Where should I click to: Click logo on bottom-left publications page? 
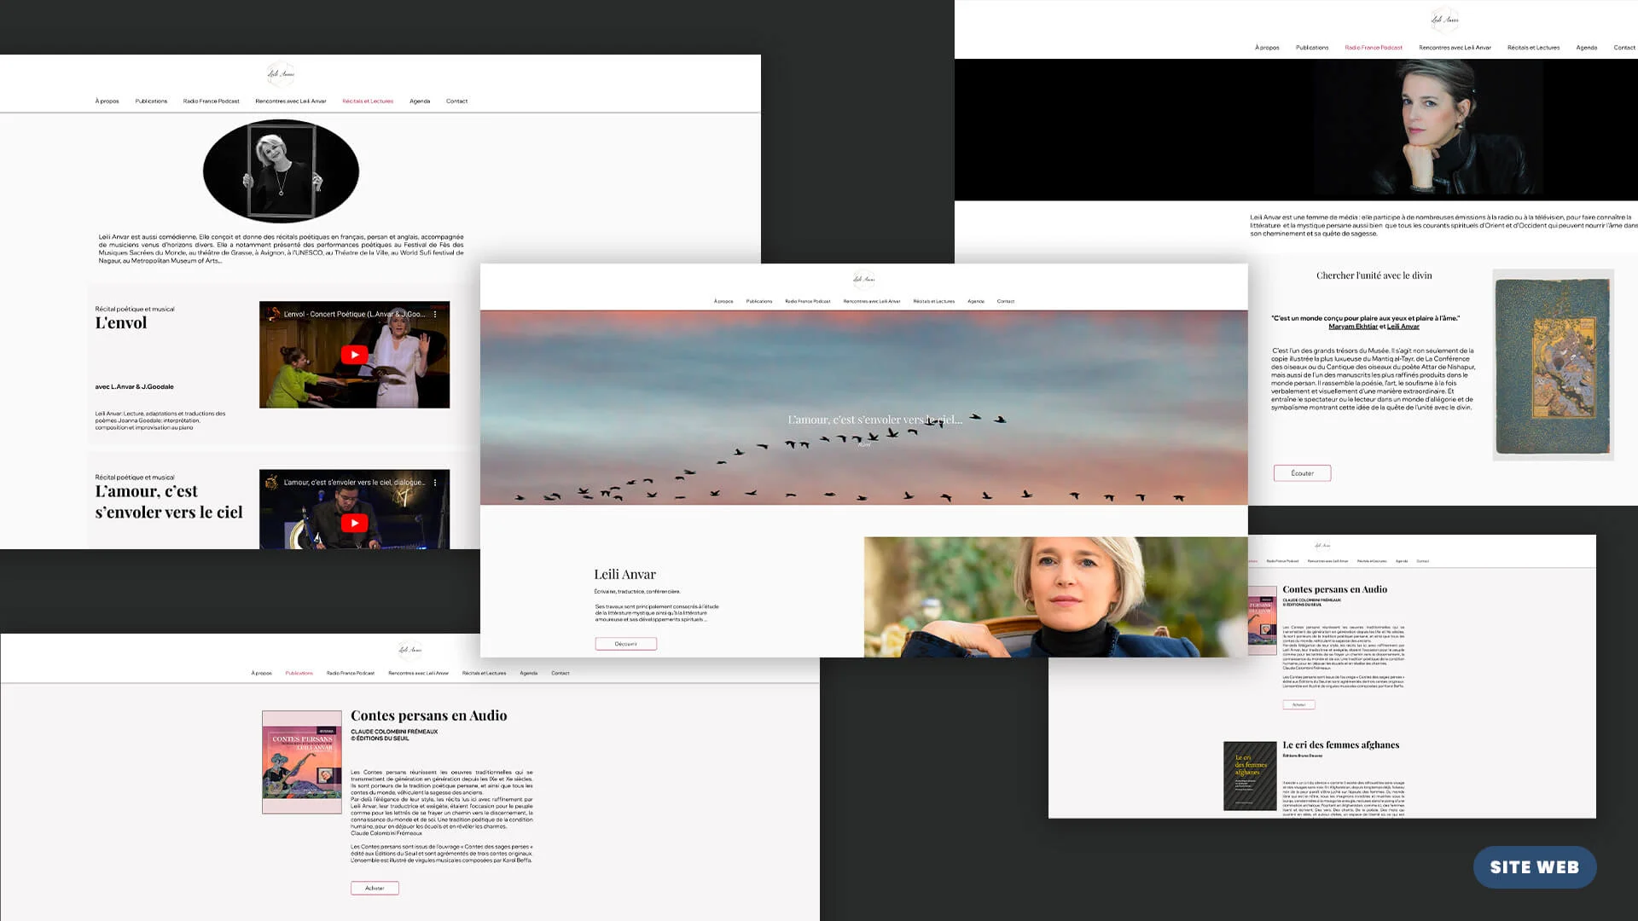point(409,650)
